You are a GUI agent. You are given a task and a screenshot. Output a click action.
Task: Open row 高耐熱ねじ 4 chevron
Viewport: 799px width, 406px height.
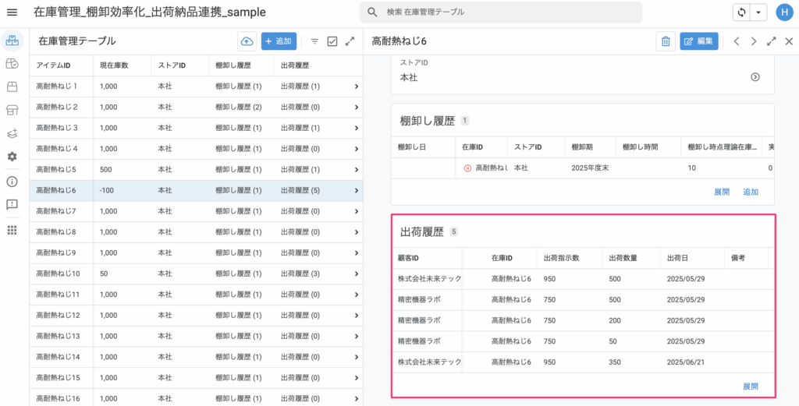click(x=357, y=149)
